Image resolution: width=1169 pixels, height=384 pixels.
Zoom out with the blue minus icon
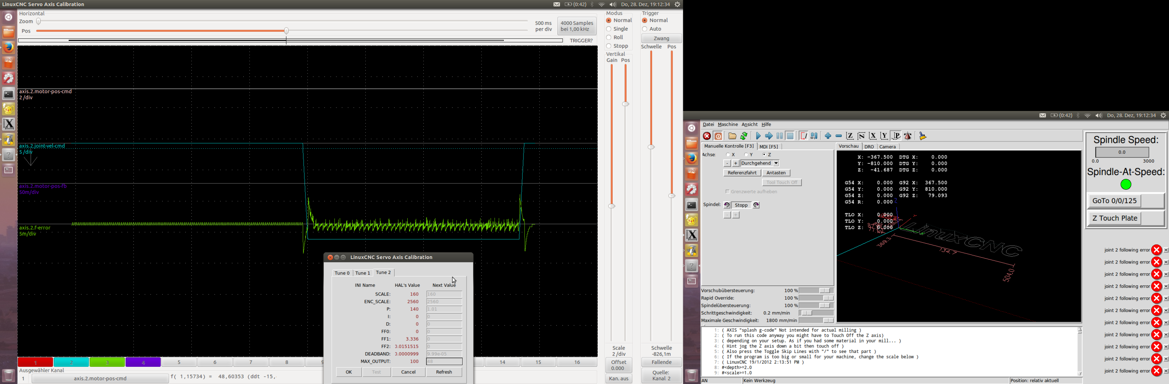(839, 136)
